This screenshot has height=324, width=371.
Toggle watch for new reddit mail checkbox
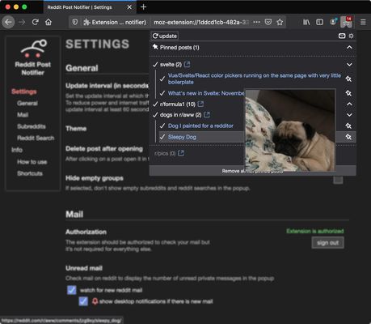click(72, 290)
